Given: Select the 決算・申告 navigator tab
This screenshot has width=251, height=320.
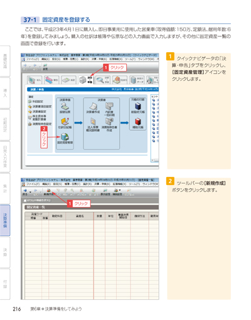Looking at the screenshot, I should point(86,80).
